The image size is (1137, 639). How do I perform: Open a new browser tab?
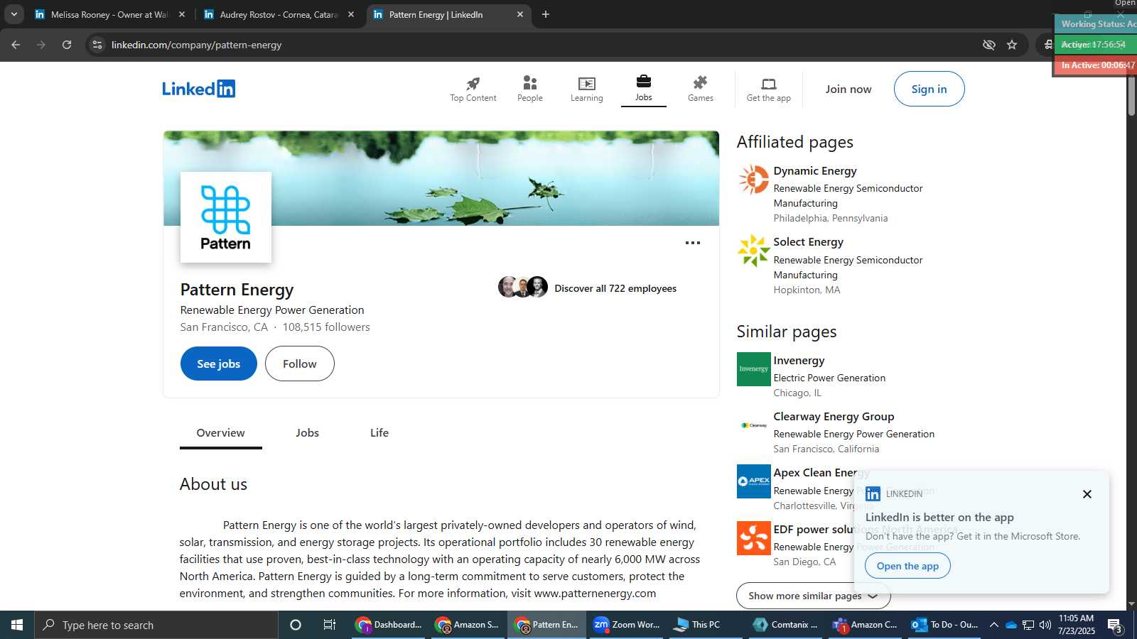pyautogui.click(x=546, y=14)
